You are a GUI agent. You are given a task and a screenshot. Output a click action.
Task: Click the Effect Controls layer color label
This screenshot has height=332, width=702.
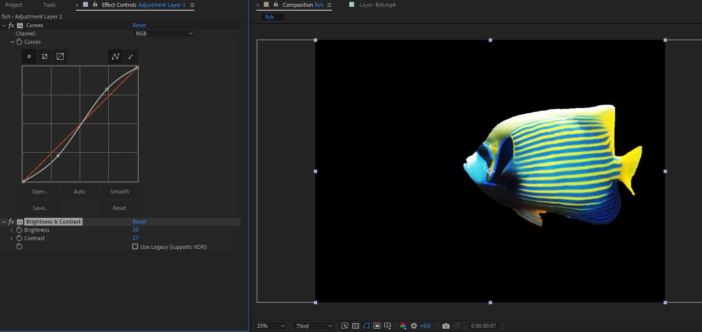(86, 4)
